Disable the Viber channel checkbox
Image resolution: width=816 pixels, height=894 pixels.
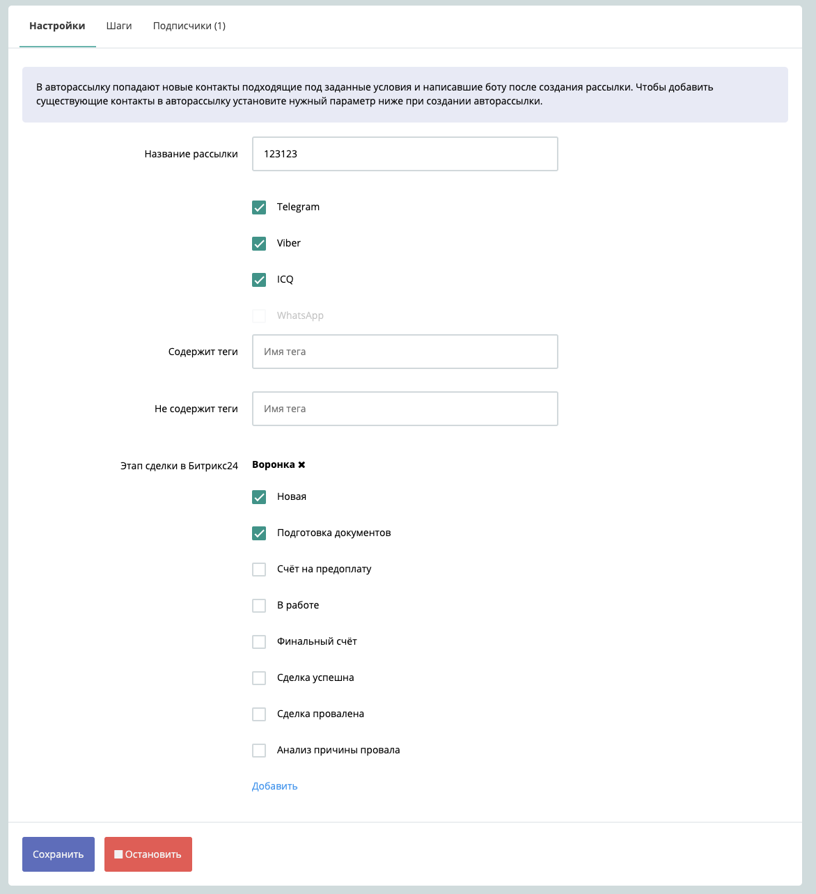click(x=259, y=244)
